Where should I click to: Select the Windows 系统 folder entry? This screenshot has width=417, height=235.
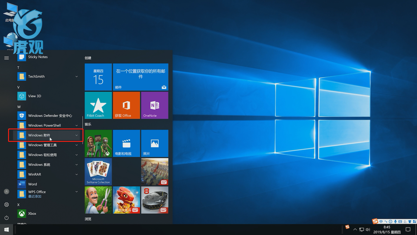pos(46,165)
